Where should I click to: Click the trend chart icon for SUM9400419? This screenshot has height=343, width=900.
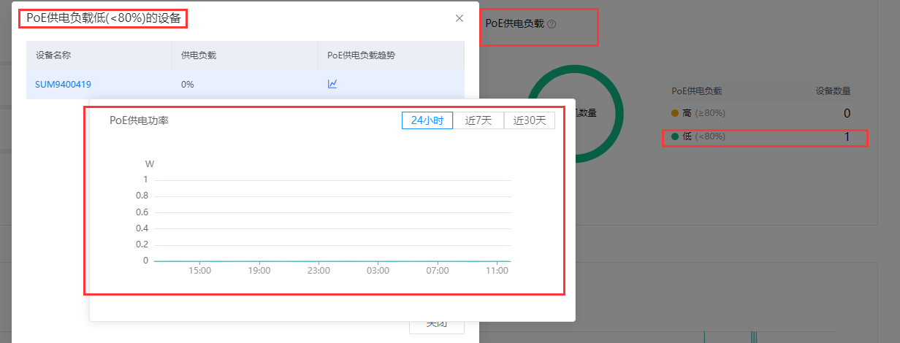pyautogui.click(x=332, y=84)
